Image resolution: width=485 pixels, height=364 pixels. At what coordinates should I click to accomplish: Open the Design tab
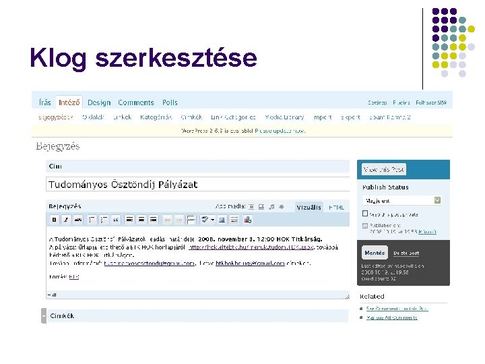(99, 102)
